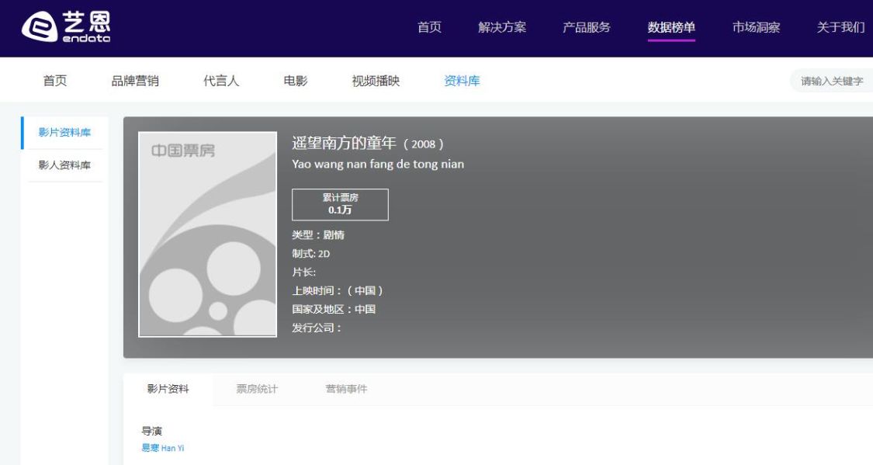Image resolution: width=873 pixels, height=465 pixels.
Task: Open 市场洞察 navigation item
Action: [x=756, y=28]
